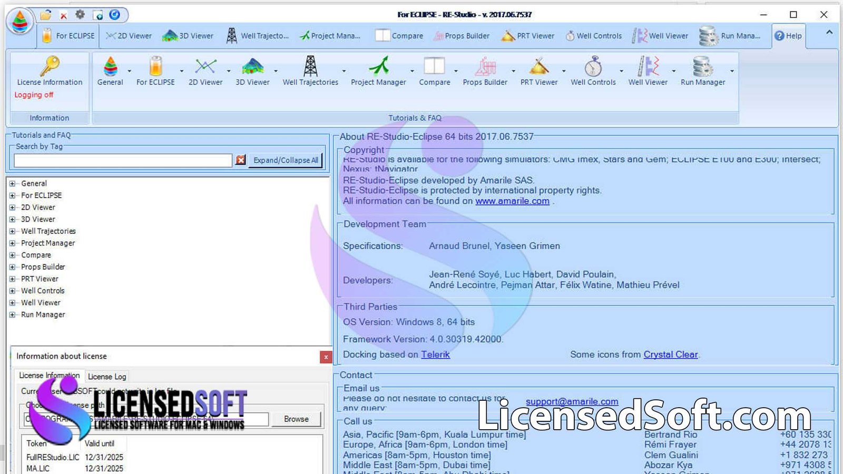
Task: Open the Crystal Clear link
Action: (670, 354)
